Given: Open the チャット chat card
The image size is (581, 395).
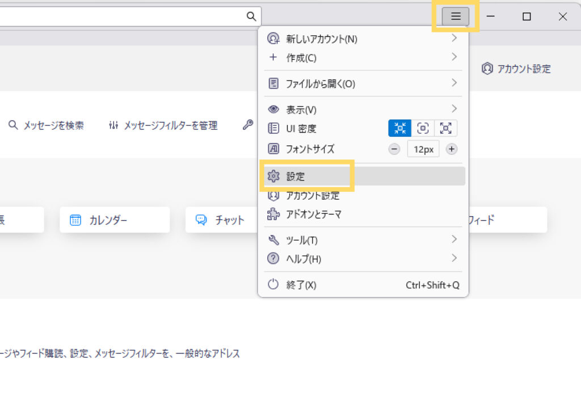Looking at the screenshot, I should (x=221, y=220).
